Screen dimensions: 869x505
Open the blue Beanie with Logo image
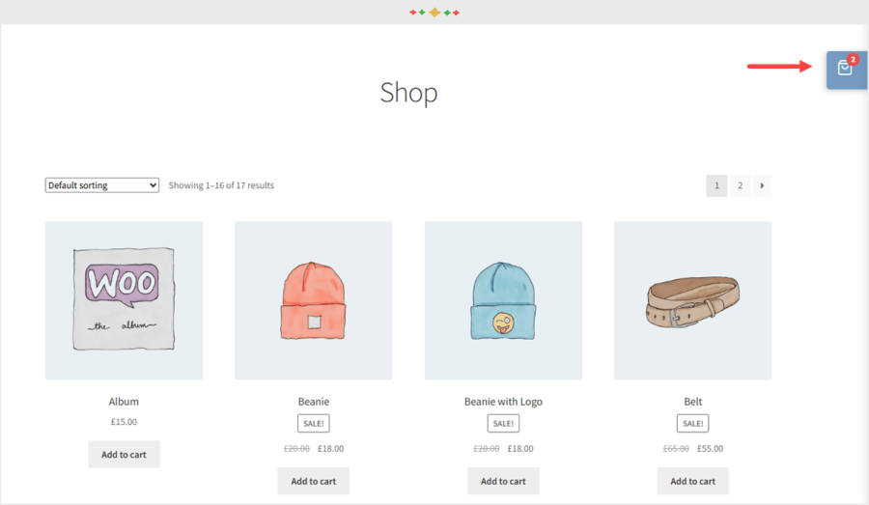[503, 300]
